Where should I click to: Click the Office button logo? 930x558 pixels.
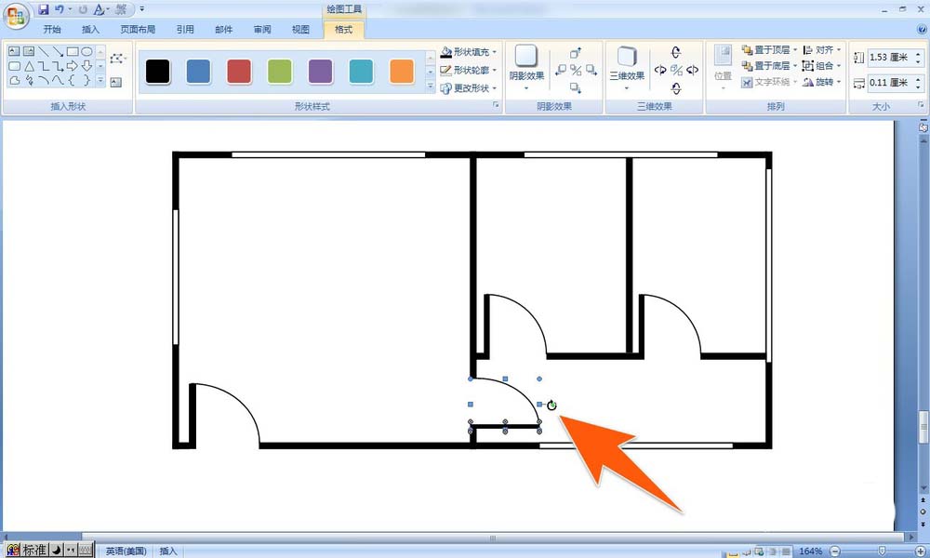[x=16, y=16]
